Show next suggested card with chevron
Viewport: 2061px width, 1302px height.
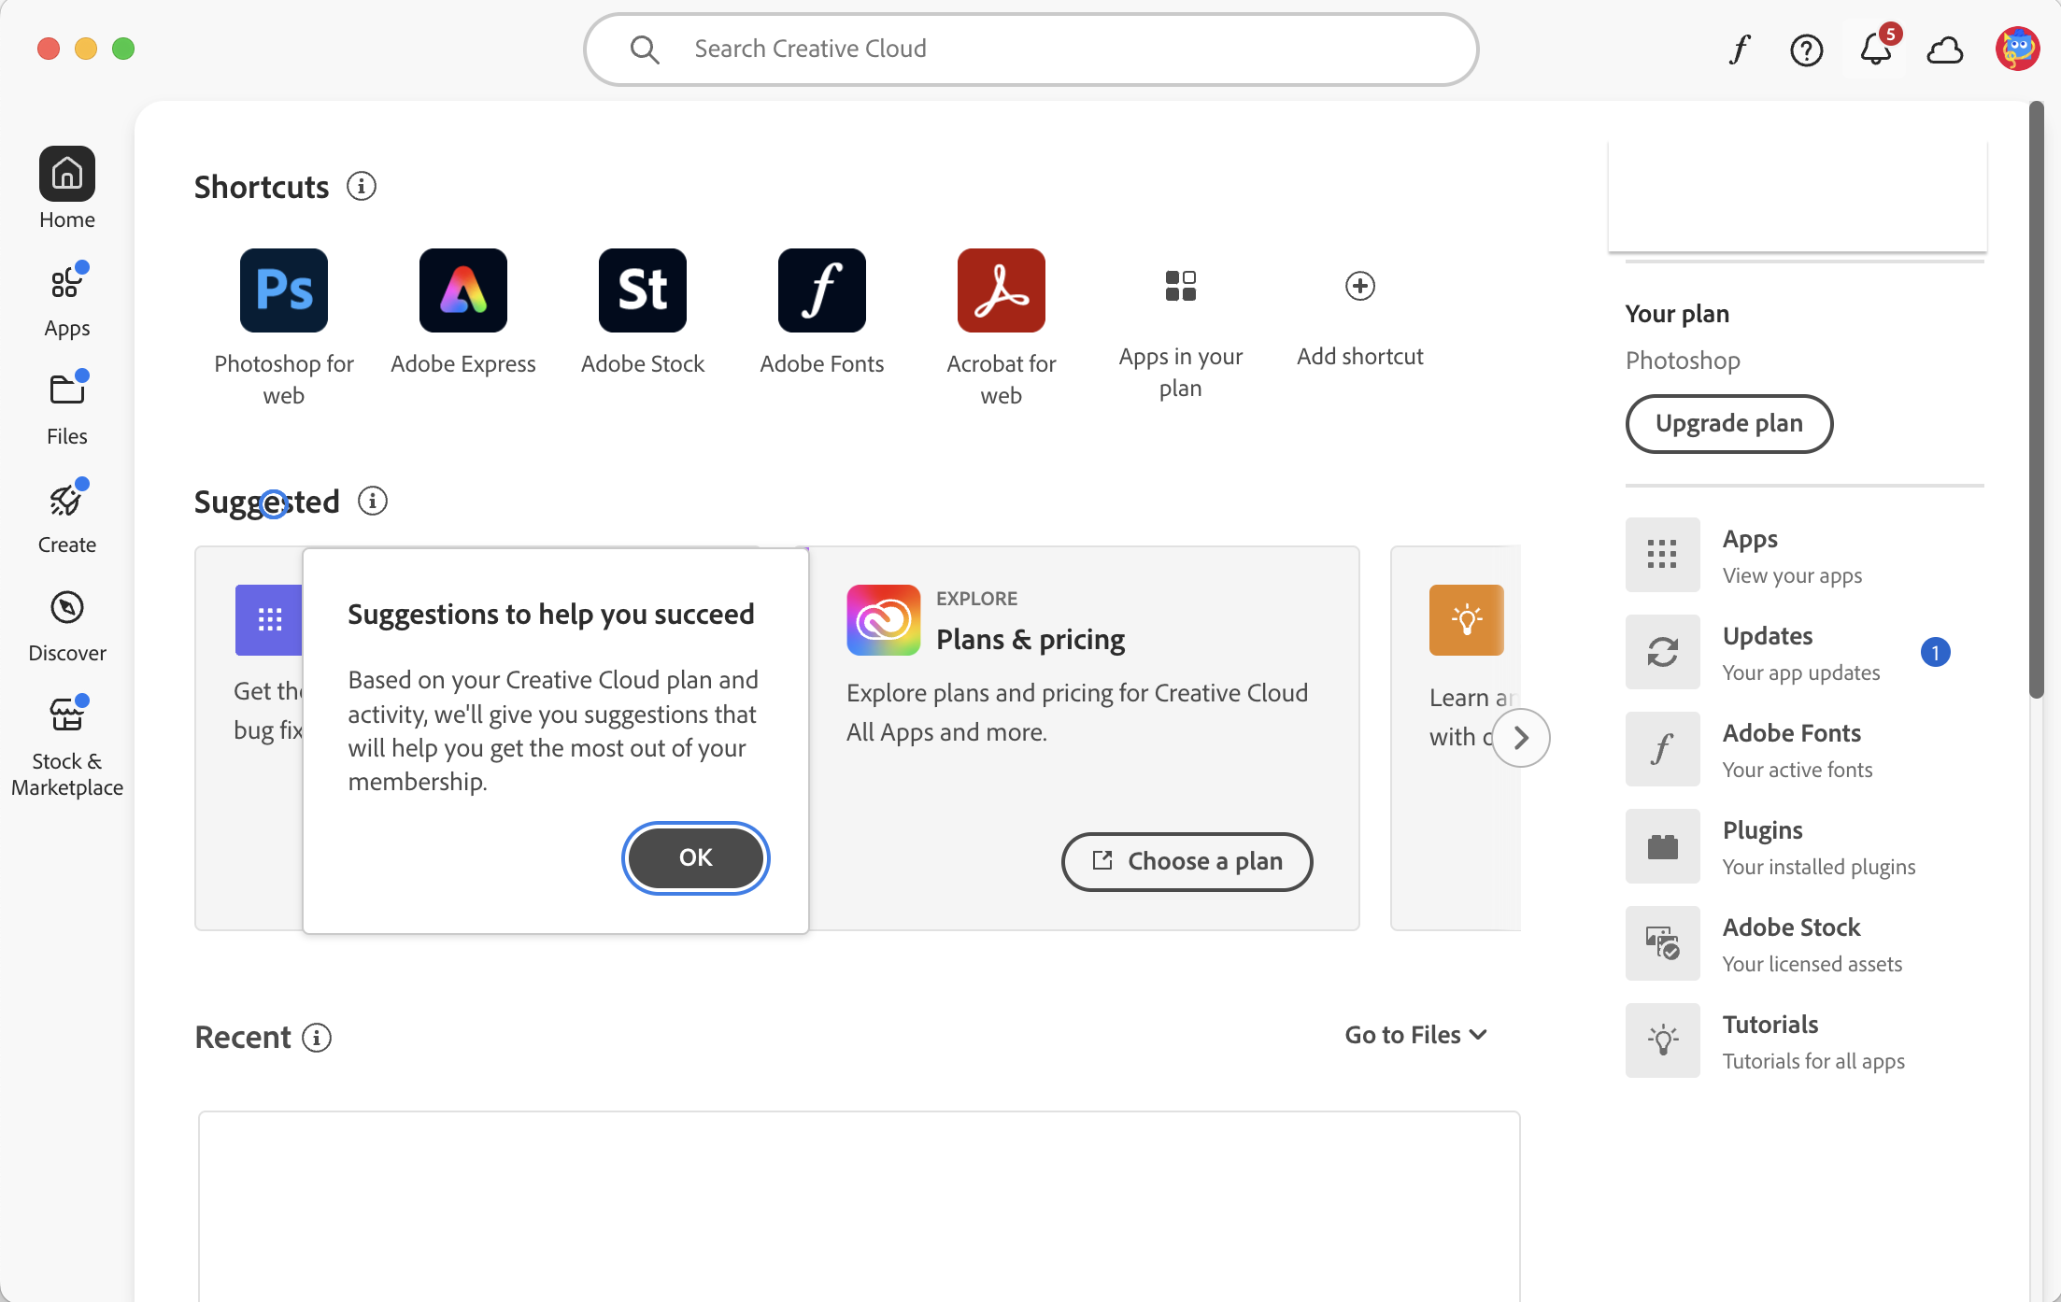[1521, 738]
